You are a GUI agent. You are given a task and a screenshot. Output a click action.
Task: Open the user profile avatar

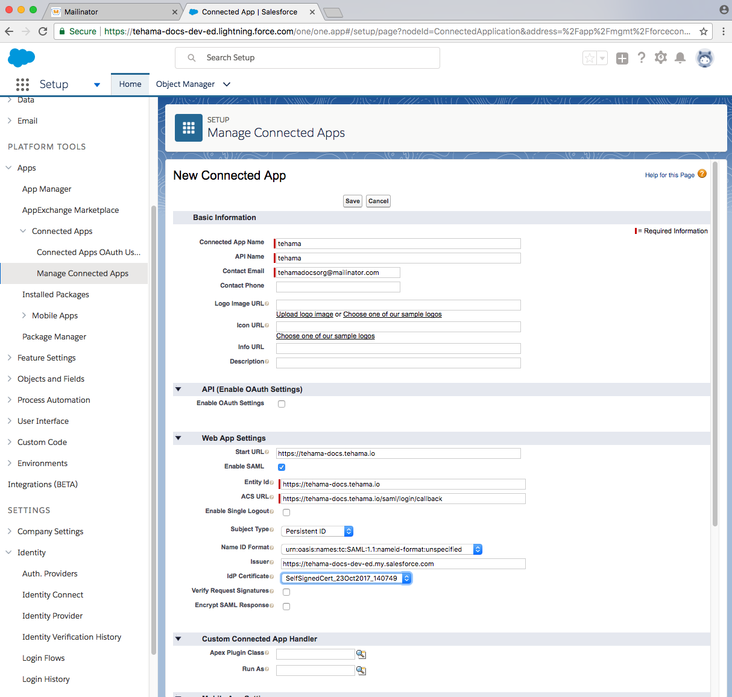(x=705, y=58)
